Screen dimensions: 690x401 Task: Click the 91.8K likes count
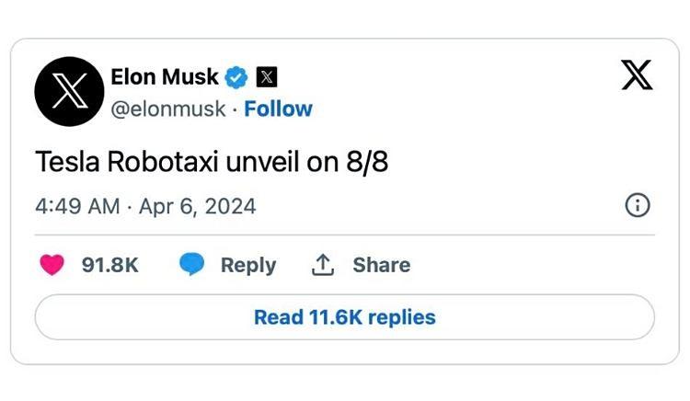pos(110,265)
